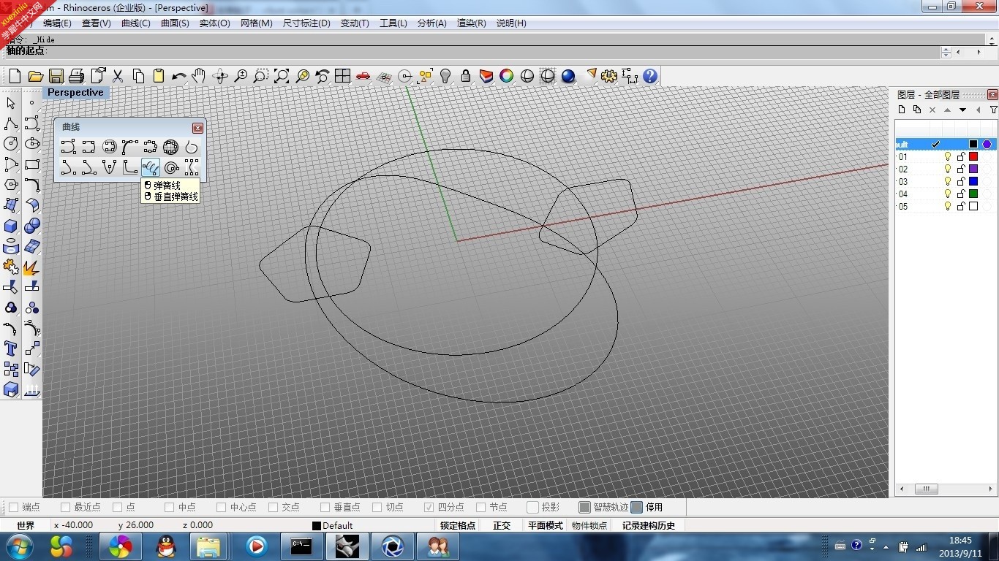Open the File Explorer taskbar icon

[208, 546]
